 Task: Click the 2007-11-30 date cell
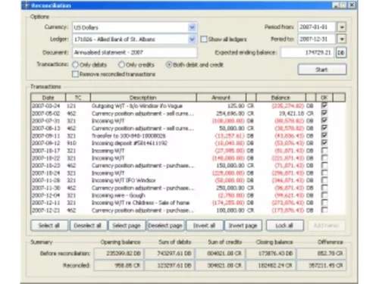pos(46,188)
